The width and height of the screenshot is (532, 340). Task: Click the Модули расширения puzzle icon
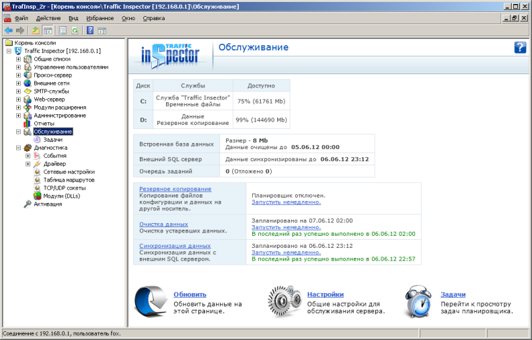click(x=28, y=108)
